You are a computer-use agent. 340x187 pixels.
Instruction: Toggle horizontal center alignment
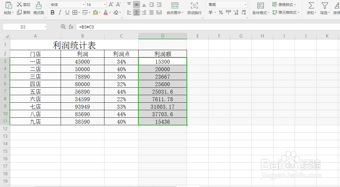137,13
